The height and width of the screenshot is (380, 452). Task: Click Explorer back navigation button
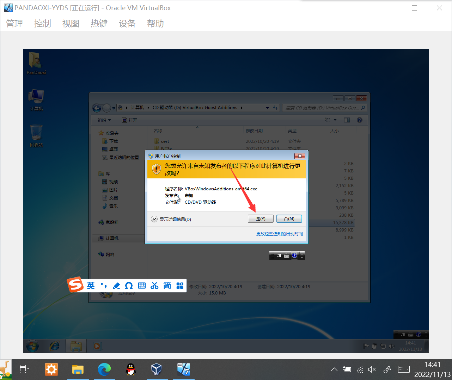tap(97, 108)
